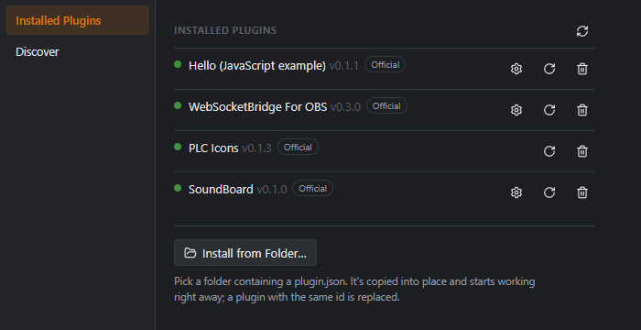
Task: Delete the SoundBoard plugin
Action: [582, 192]
